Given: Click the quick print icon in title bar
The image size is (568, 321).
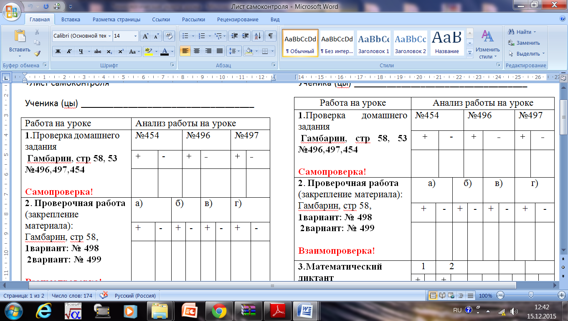Looking at the screenshot, I should click(57, 6).
